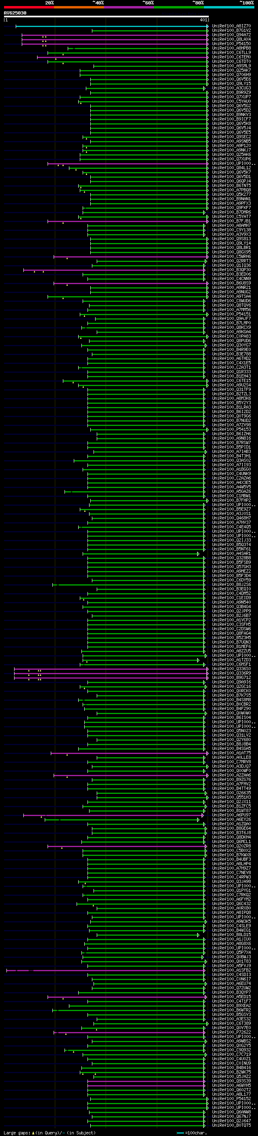Image resolution: width=258 pixels, height=1136 pixels.
Task: Select the UniRef100_P72622 label
Action: pyautogui.click(x=231, y=1032)
